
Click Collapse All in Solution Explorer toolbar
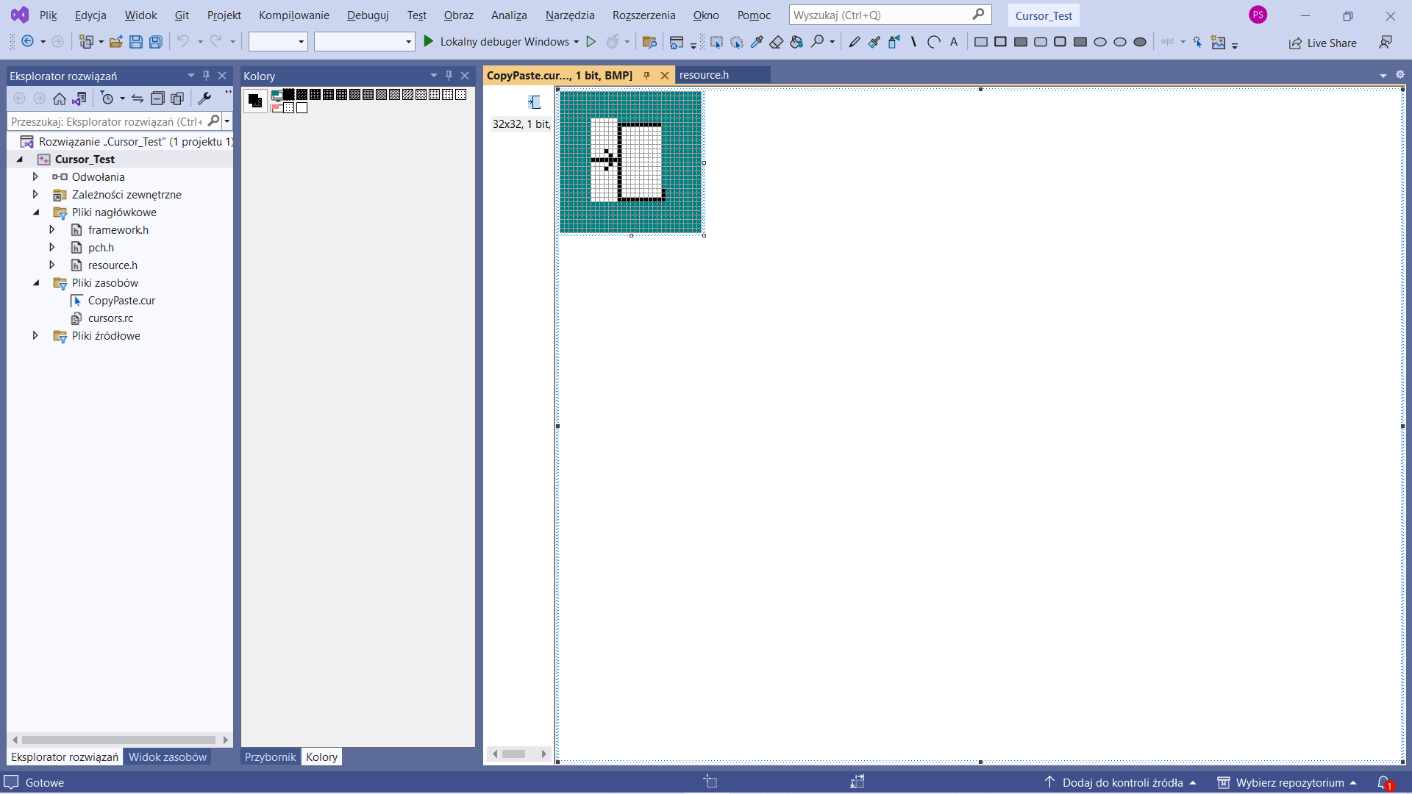[157, 99]
